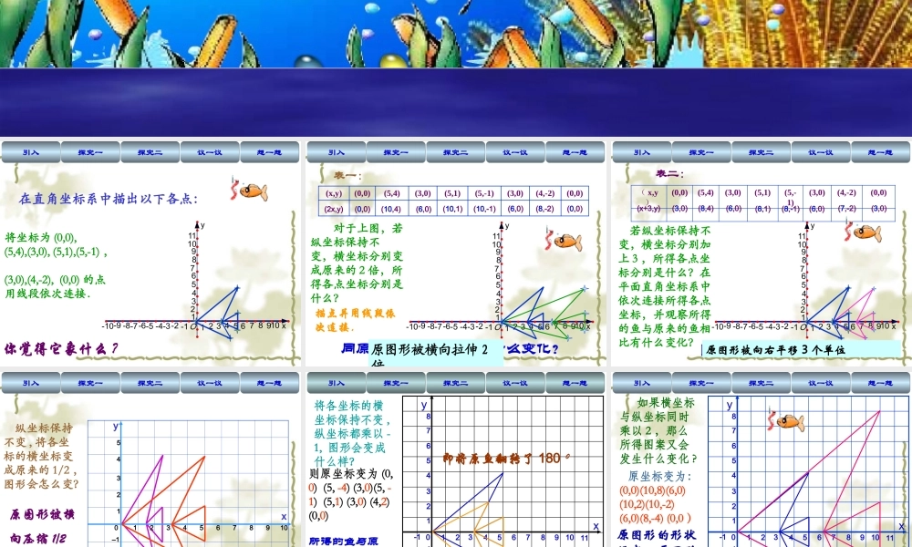Click 探究一 button on the 表二 slide
Screen dimensions: 912x547
701,152
